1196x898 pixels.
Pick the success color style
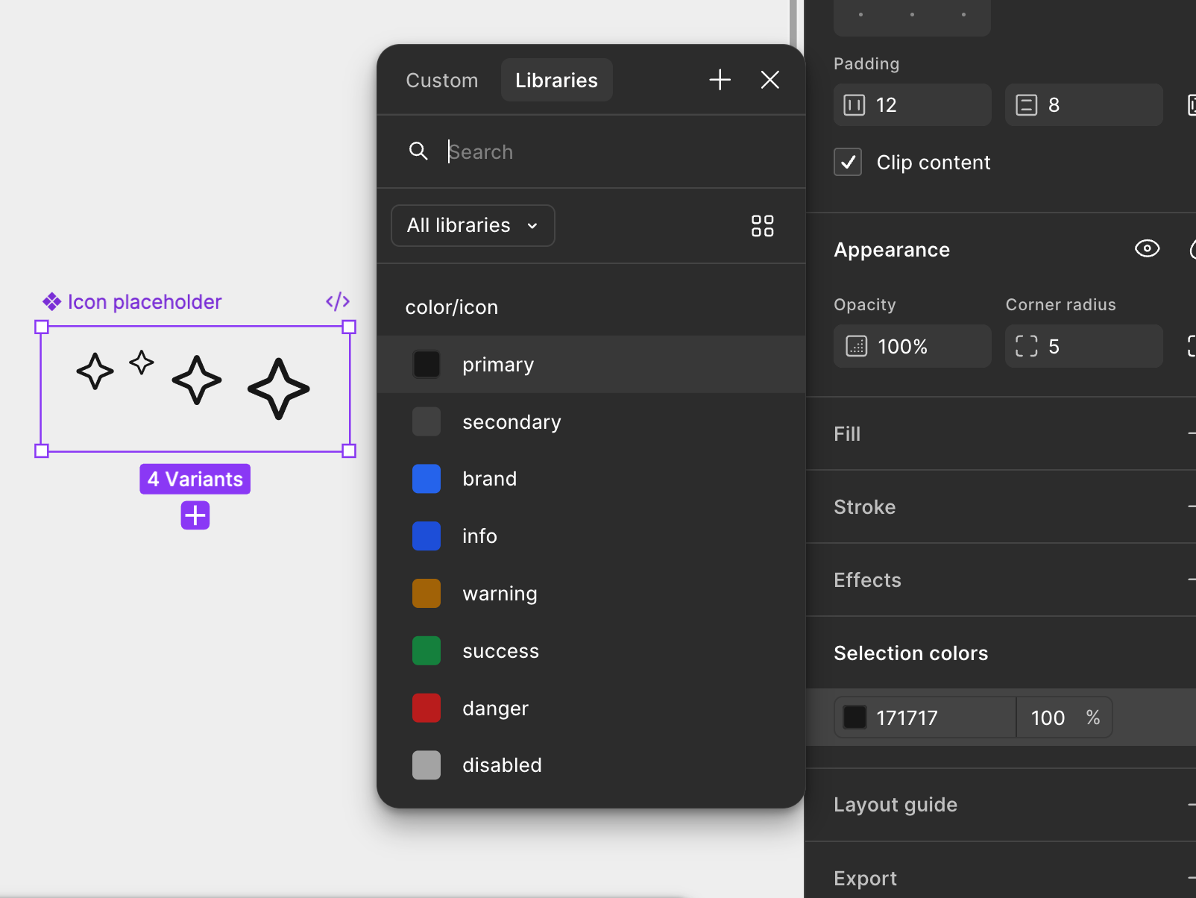click(x=591, y=651)
